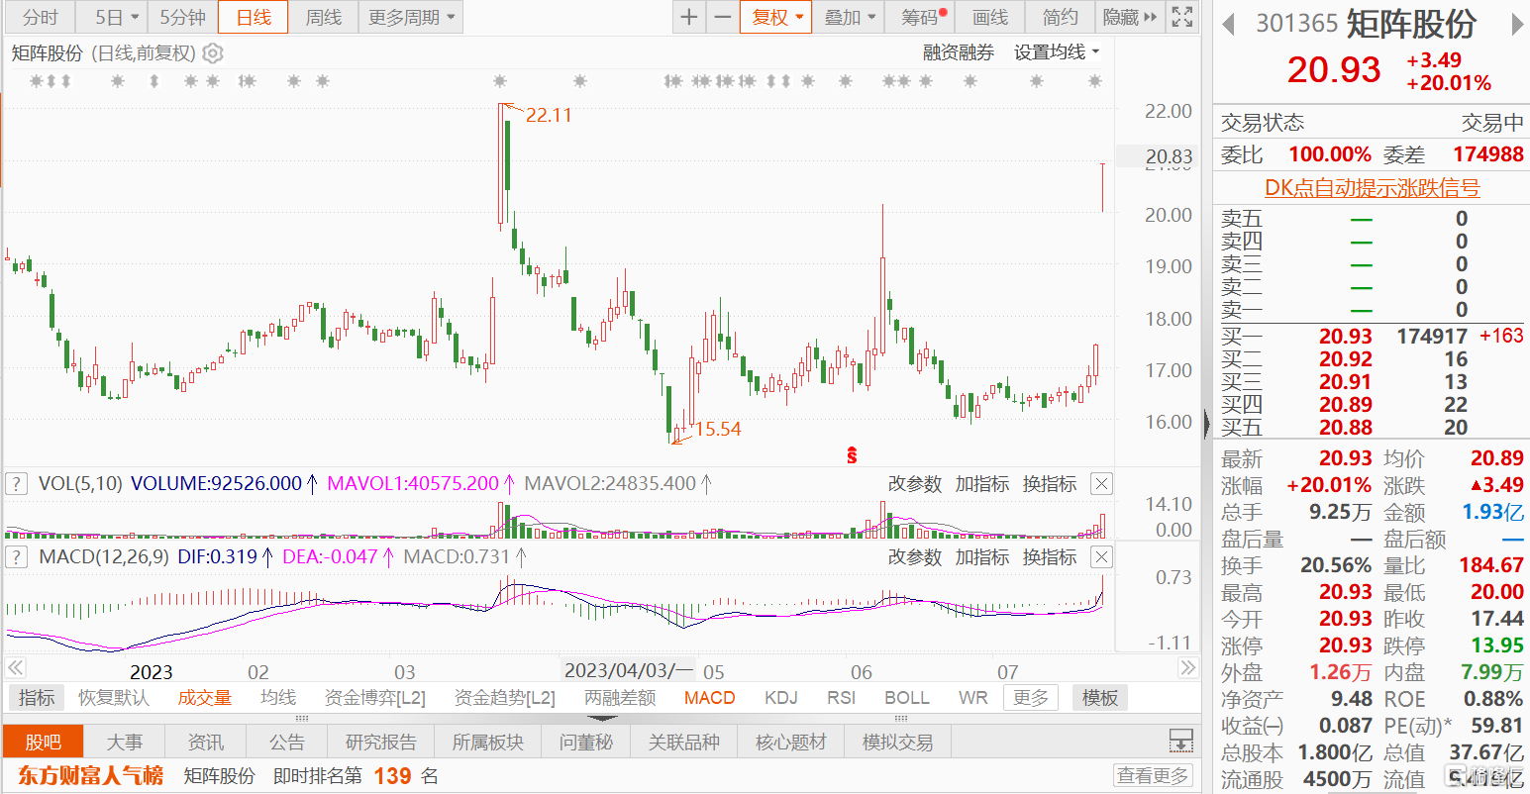Open VOL indicator help question mark
Viewport: 1530px width, 794px height.
[16, 484]
